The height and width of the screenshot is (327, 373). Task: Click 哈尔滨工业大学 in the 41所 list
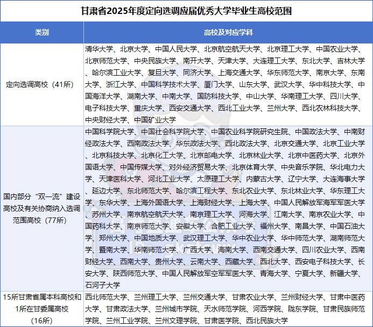117,72
